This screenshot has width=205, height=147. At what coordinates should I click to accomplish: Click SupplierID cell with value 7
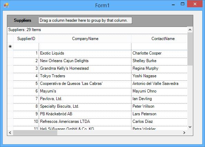tap(26, 99)
